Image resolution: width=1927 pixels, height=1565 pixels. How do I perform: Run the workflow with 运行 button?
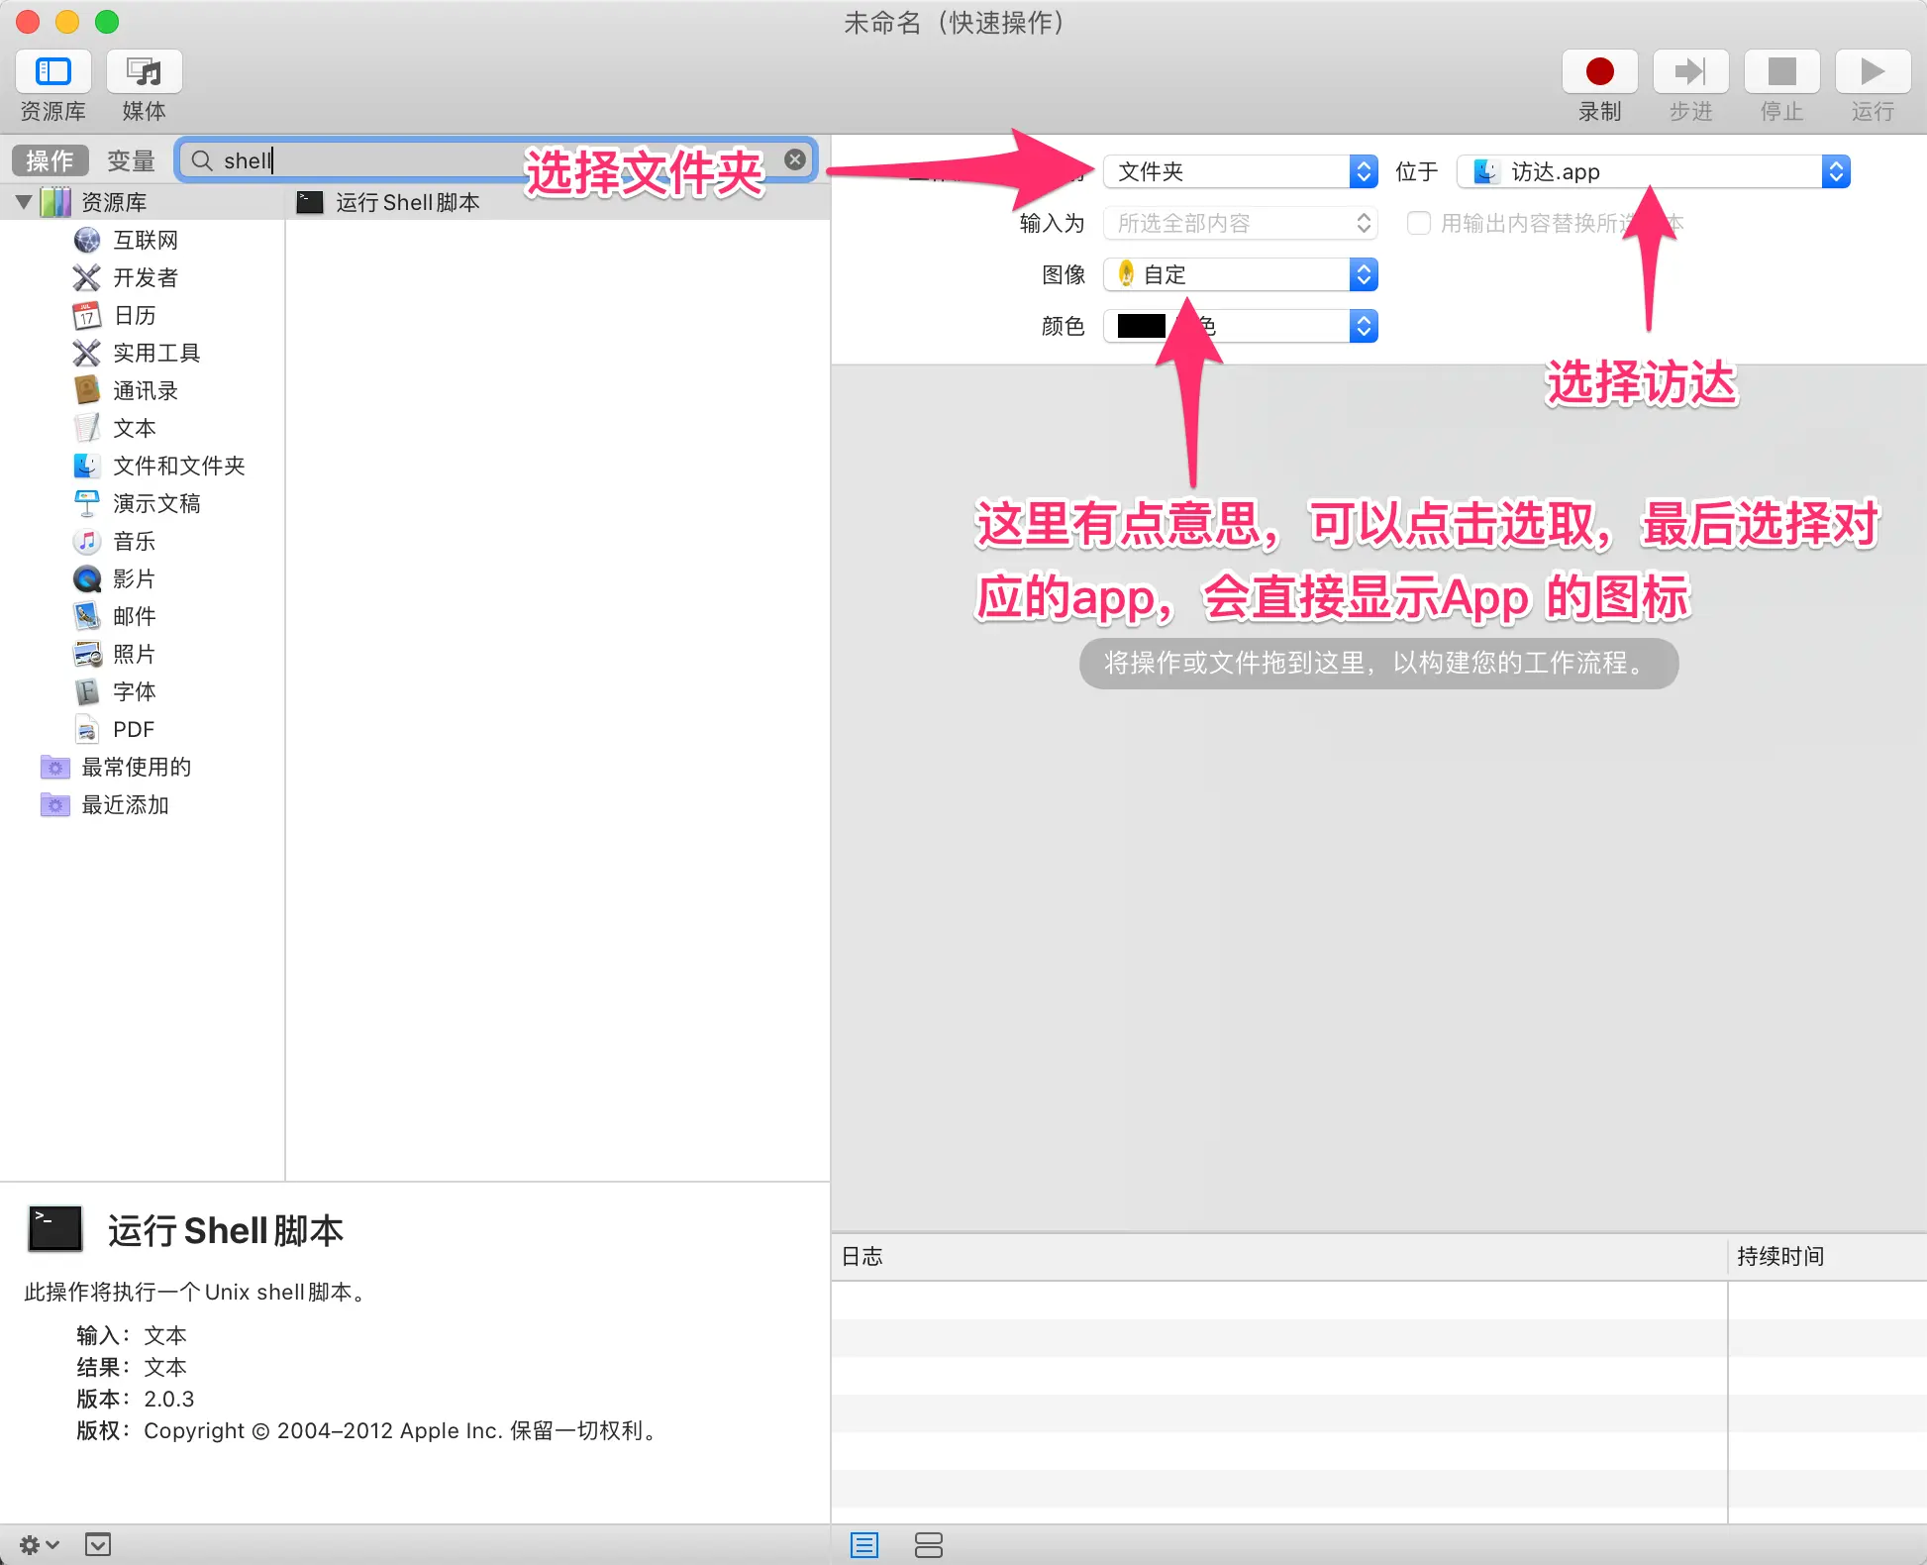(1871, 70)
